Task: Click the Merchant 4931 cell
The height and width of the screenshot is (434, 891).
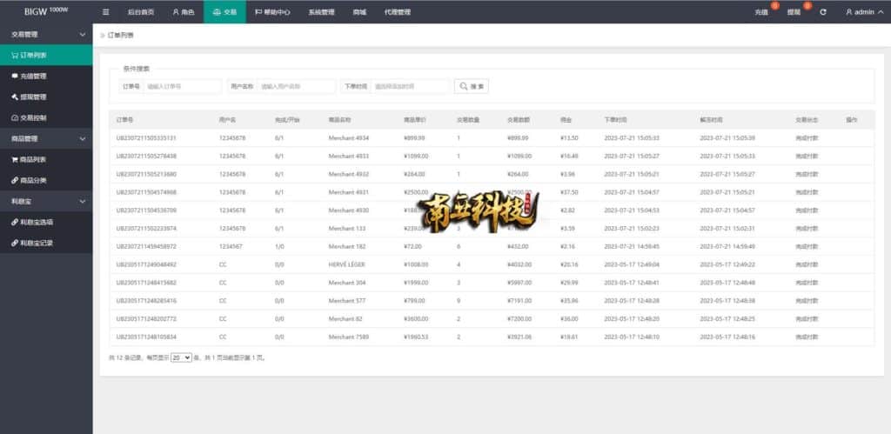Action: click(348, 192)
